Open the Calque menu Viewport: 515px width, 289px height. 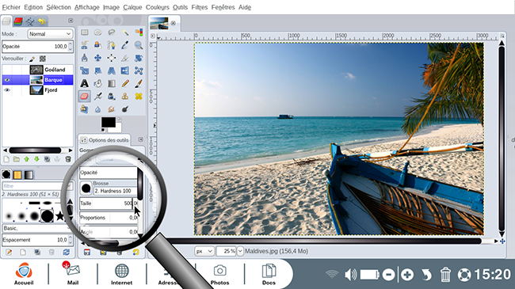pos(132,7)
